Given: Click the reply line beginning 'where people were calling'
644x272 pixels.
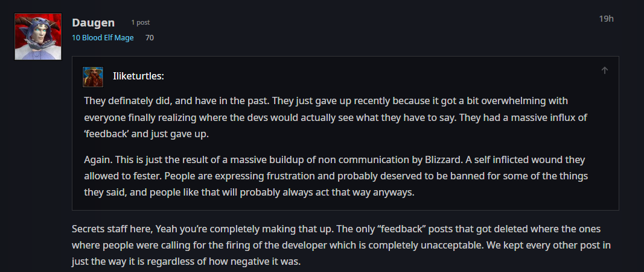Looking at the screenshot, I should (x=341, y=245).
